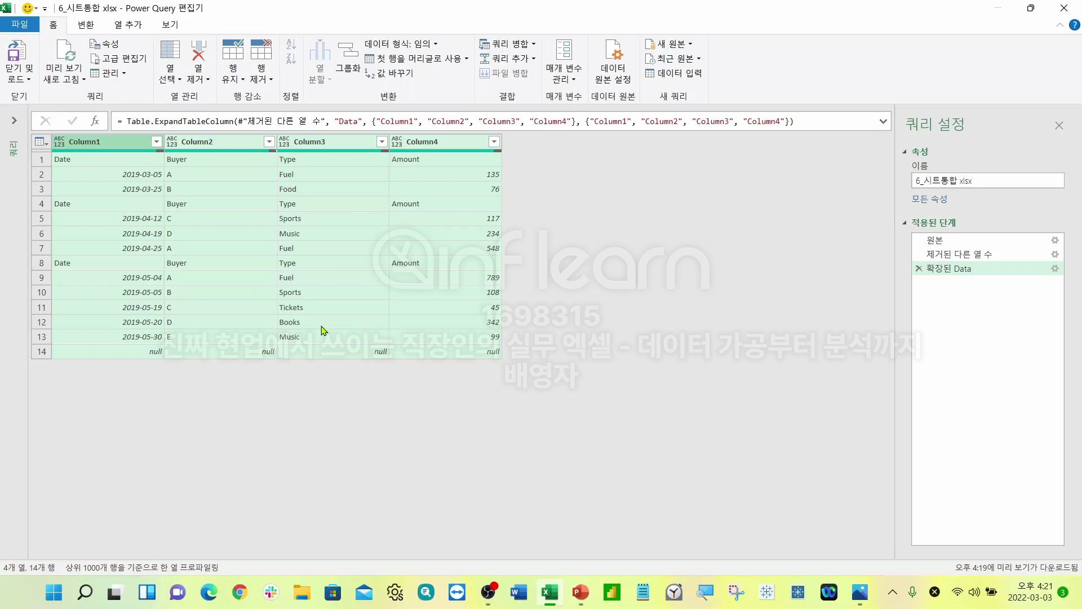
Task: Click the Manage Parameters icon
Action: pos(564,51)
